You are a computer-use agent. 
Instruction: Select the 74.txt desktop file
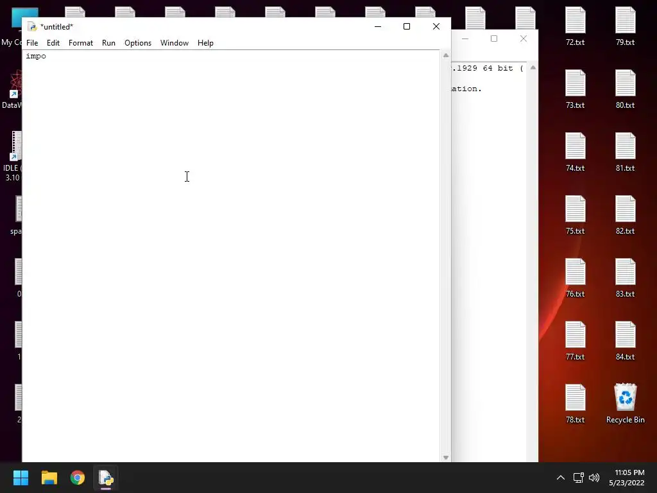pos(576,153)
